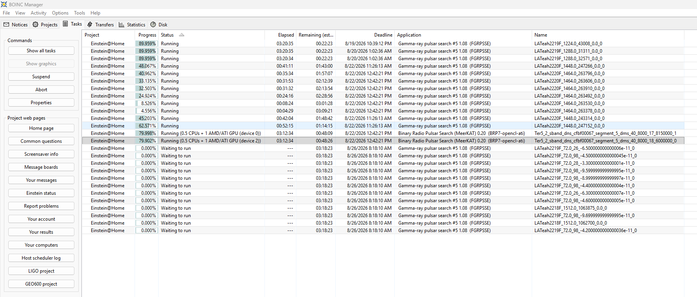This screenshot has width=697, height=297.
Task: Open Your results page
Action: pyautogui.click(x=41, y=232)
